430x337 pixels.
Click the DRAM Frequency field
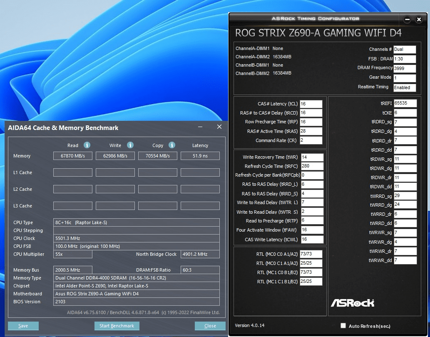(405, 68)
